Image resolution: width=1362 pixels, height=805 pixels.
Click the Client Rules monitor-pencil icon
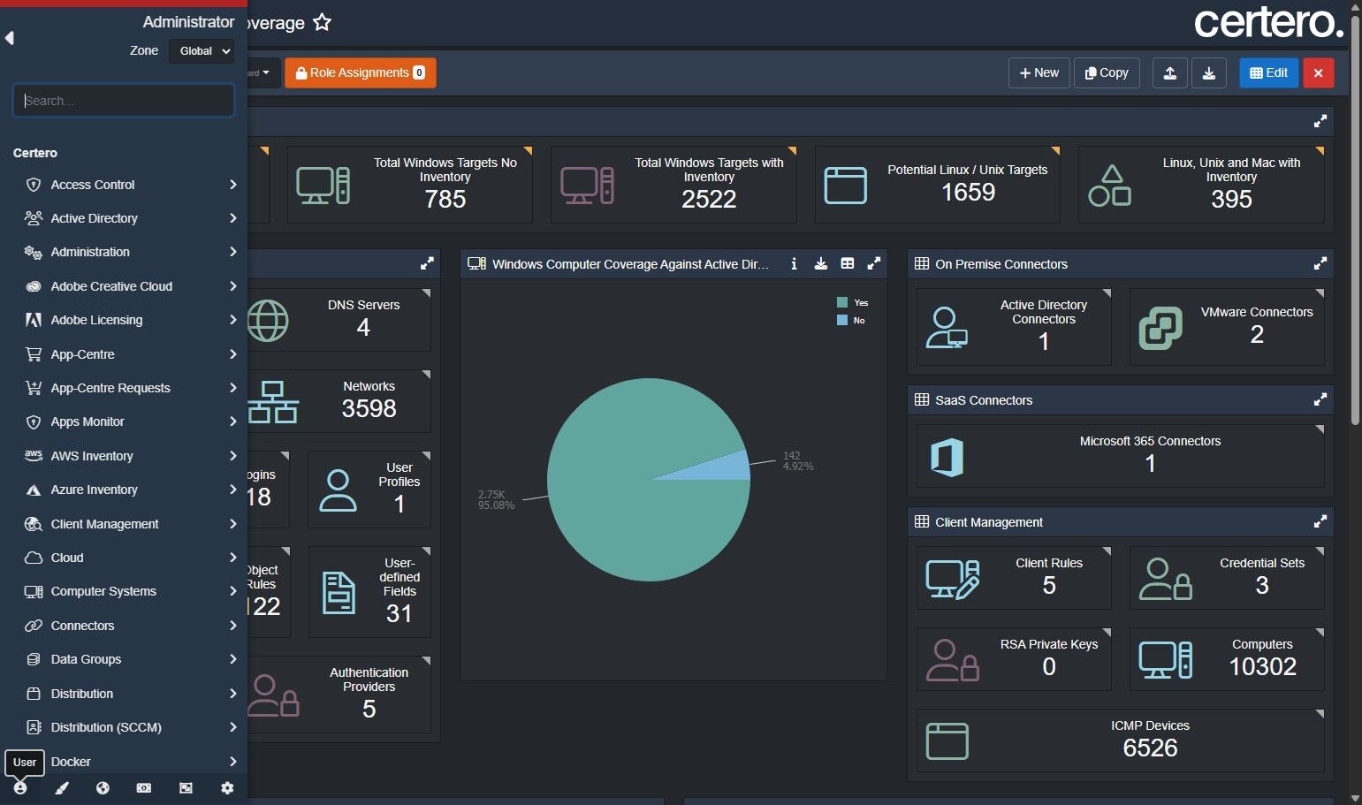click(x=953, y=579)
